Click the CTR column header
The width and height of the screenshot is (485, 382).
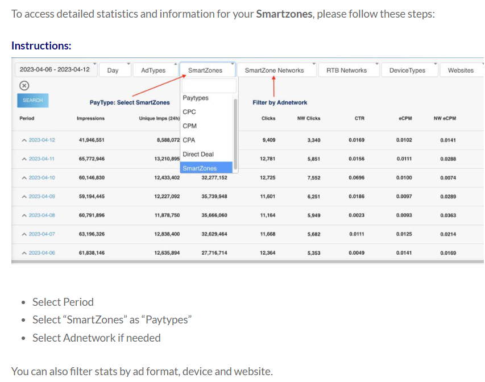(x=359, y=118)
